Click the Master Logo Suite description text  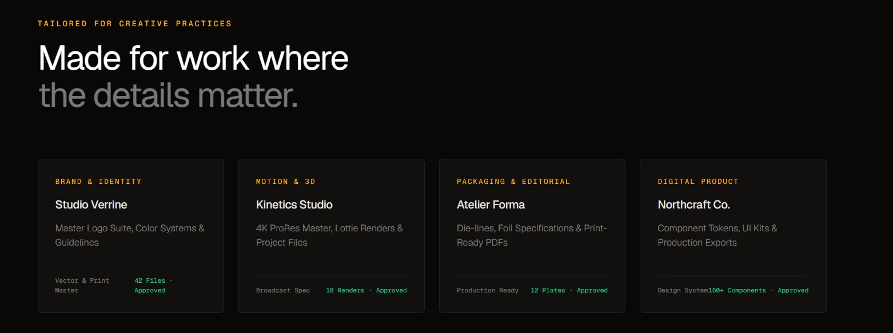tap(130, 235)
